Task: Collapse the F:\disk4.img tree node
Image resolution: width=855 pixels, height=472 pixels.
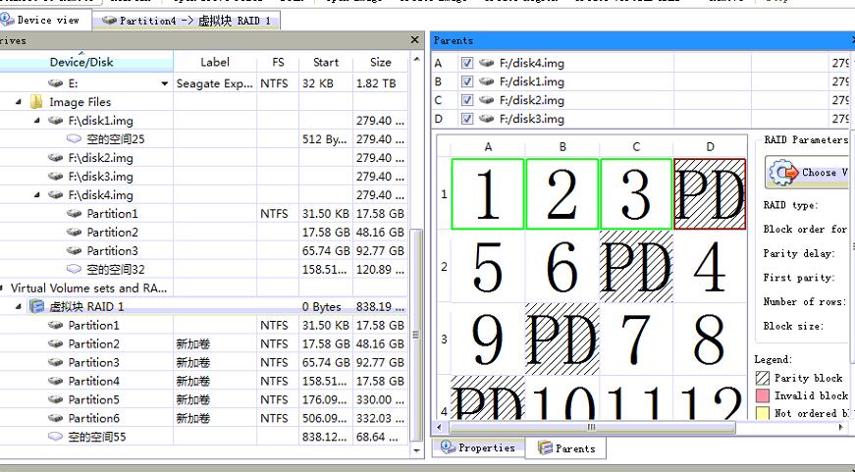Action: (x=38, y=195)
